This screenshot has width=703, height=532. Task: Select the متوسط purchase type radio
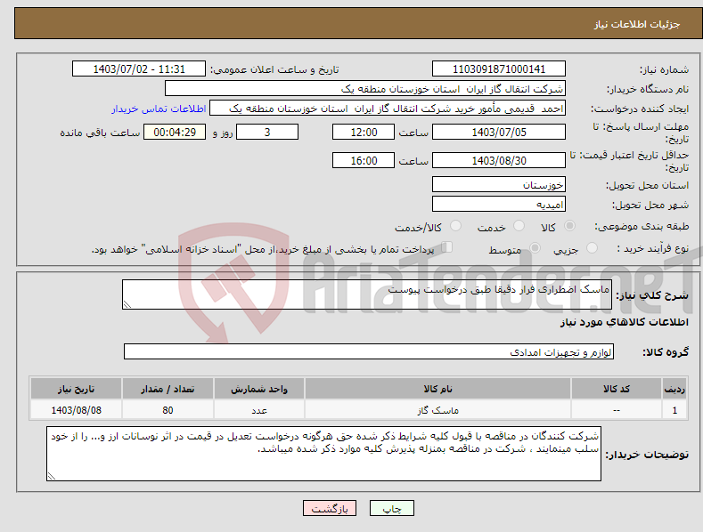pyautogui.click(x=535, y=247)
